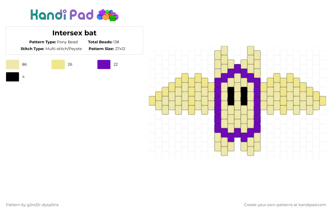
Task: Click the bead count 4
Action: [x=23, y=77]
